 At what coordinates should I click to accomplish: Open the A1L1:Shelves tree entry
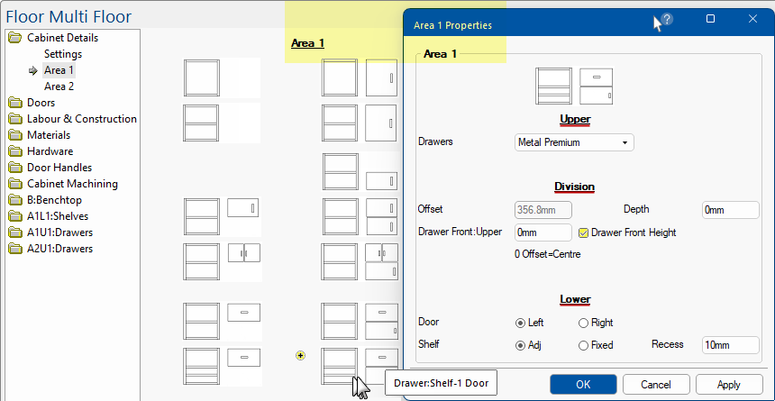tap(58, 216)
